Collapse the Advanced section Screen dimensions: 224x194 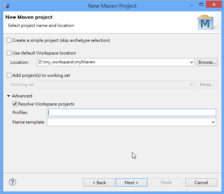[x=9, y=96]
